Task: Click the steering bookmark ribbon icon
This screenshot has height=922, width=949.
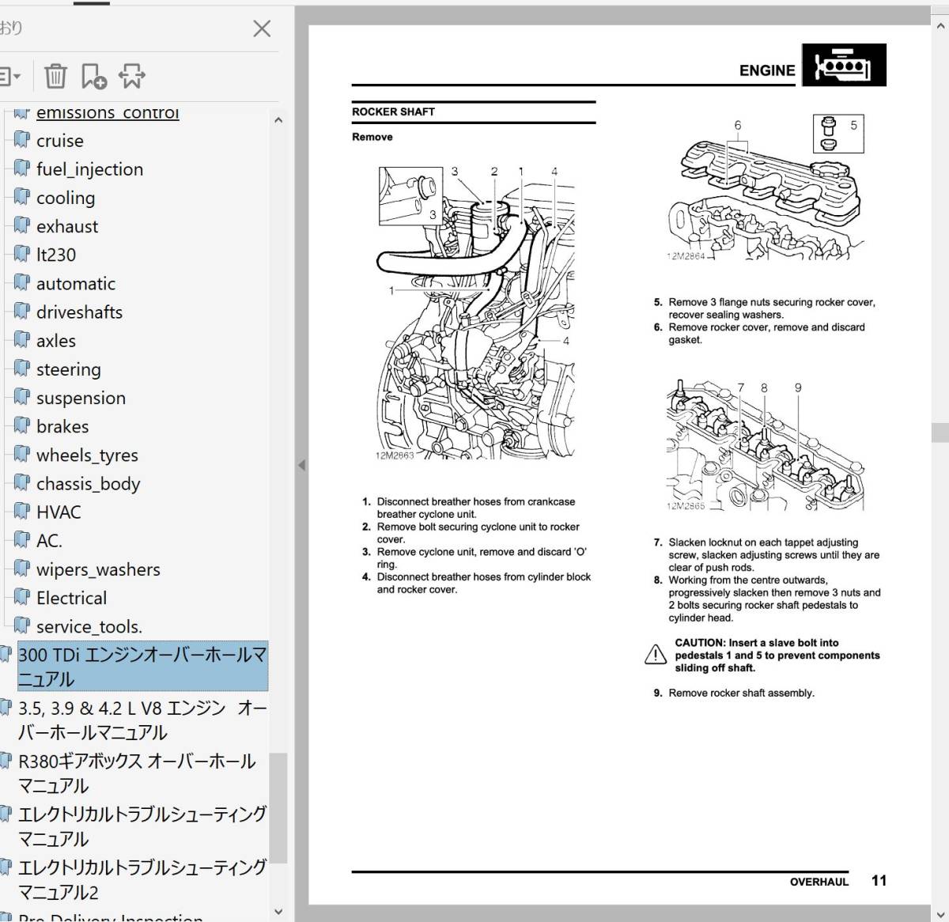Action: point(22,368)
